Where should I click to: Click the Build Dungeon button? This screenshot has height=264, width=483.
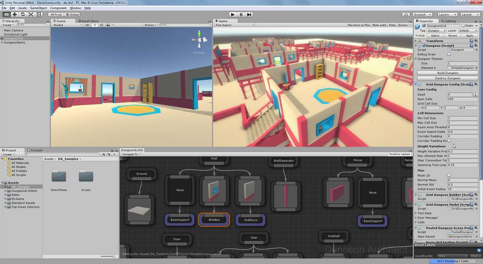(448, 73)
